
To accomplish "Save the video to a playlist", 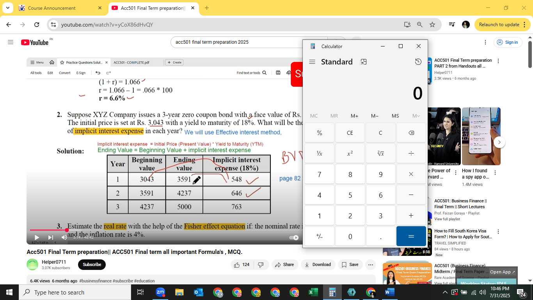I will point(350,264).
